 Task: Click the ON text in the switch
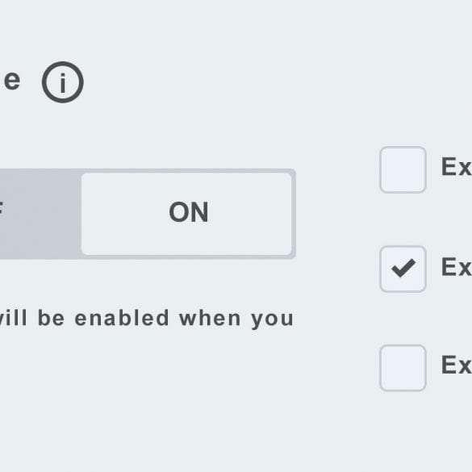click(189, 212)
